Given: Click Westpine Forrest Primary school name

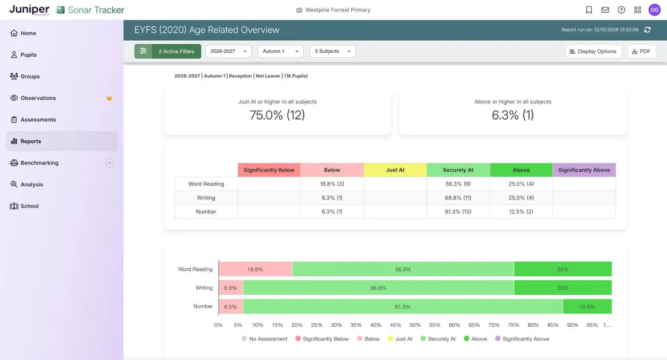Looking at the screenshot, I should tap(338, 10).
